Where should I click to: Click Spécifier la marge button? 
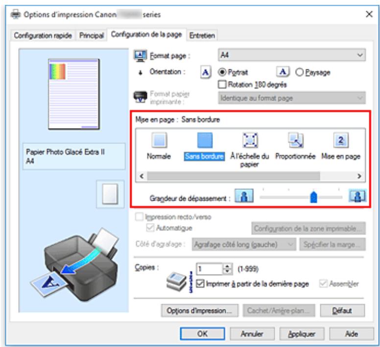[332, 244]
